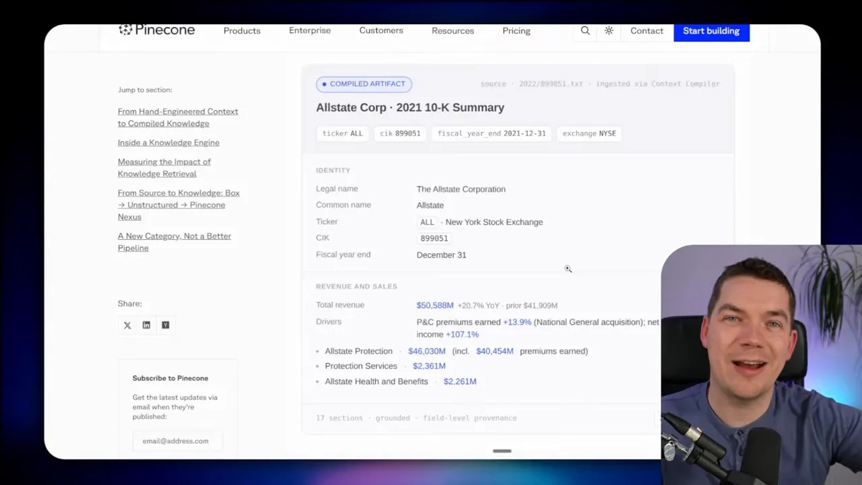Jump to From Hand-Engineered Context section
The width and height of the screenshot is (862, 485).
(178, 117)
